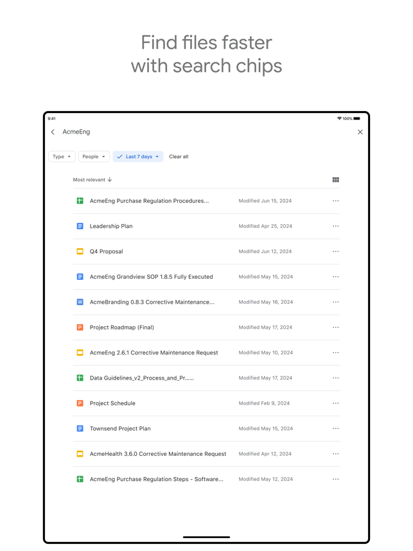Click Modified Apr 12, 2024 date
Viewport: 413px width, 551px height.
click(265, 454)
